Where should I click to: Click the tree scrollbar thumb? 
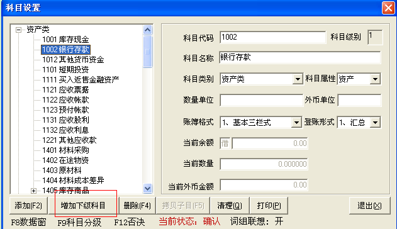click(x=147, y=52)
